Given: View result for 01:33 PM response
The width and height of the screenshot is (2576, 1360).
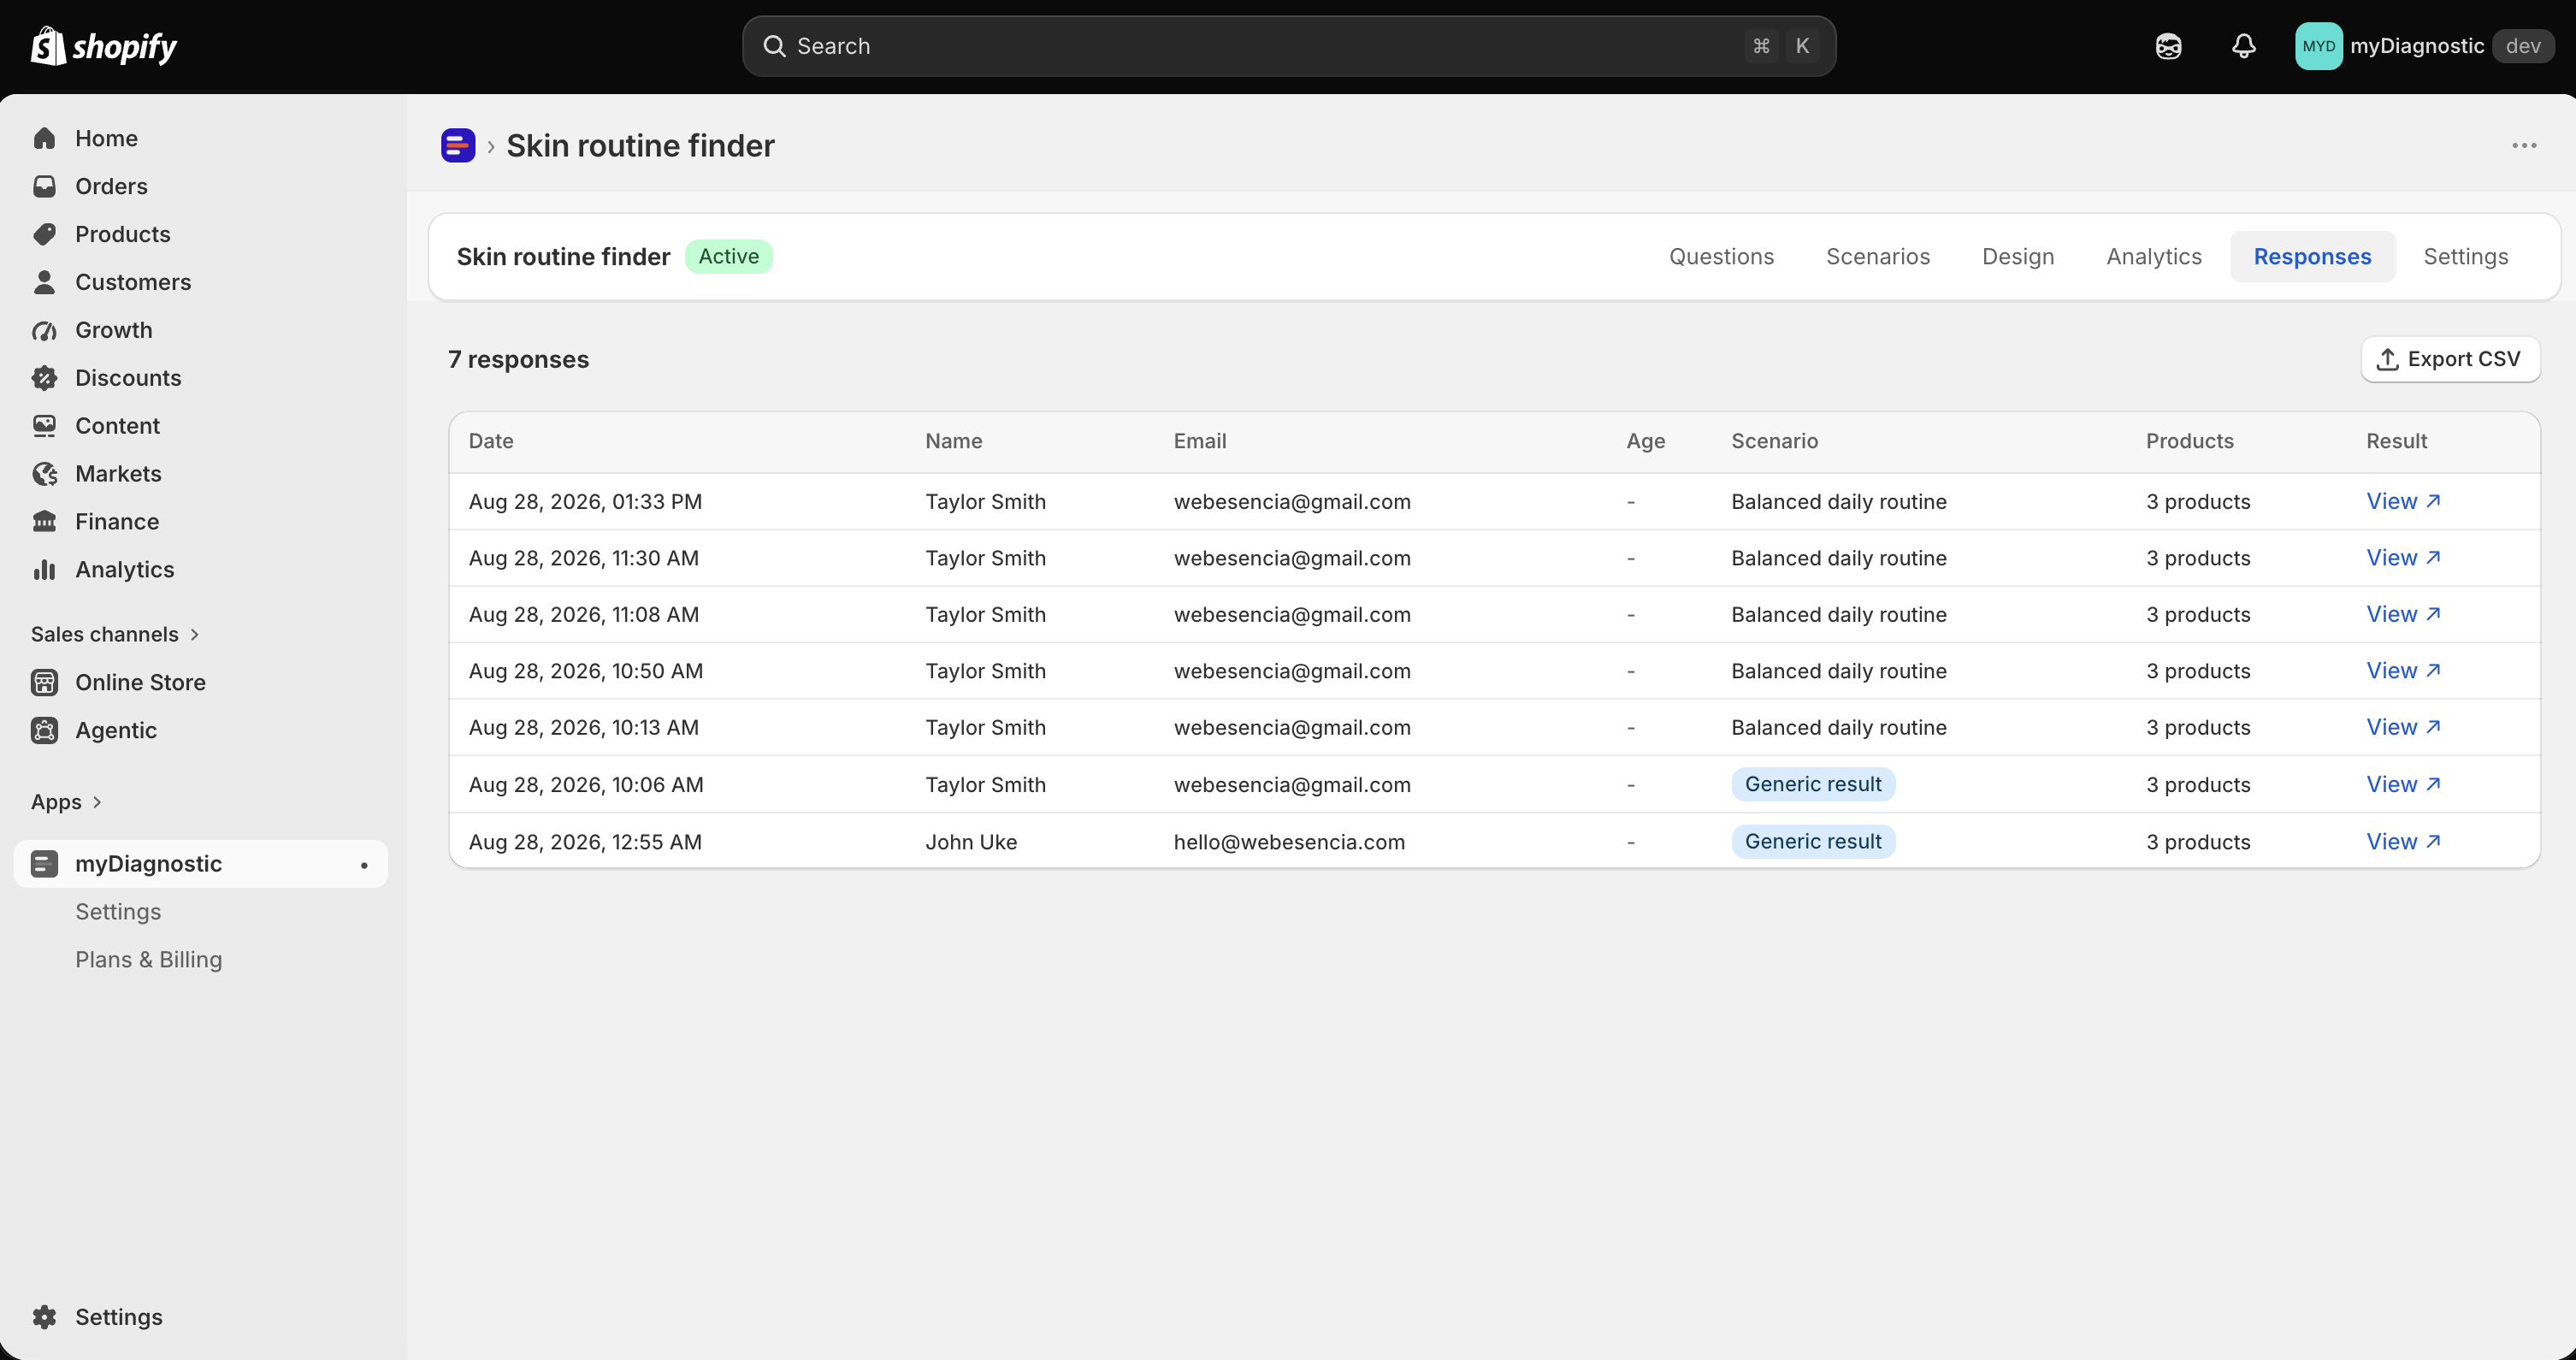Looking at the screenshot, I should pos(2403,501).
